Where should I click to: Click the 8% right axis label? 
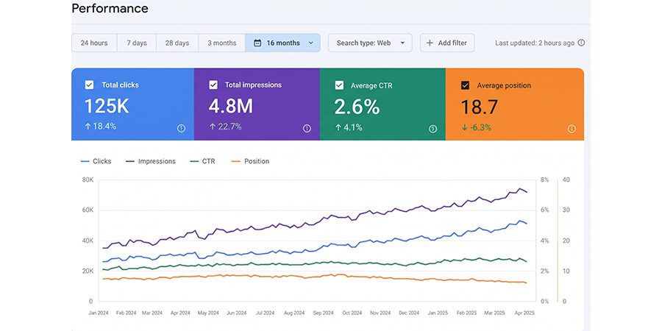pyautogui.click(x=544, y=180)
